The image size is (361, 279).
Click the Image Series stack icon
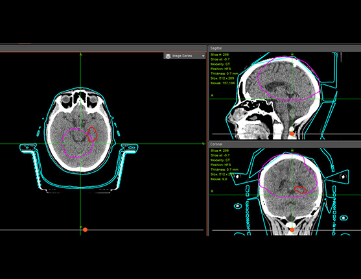[x=168, y=56]
